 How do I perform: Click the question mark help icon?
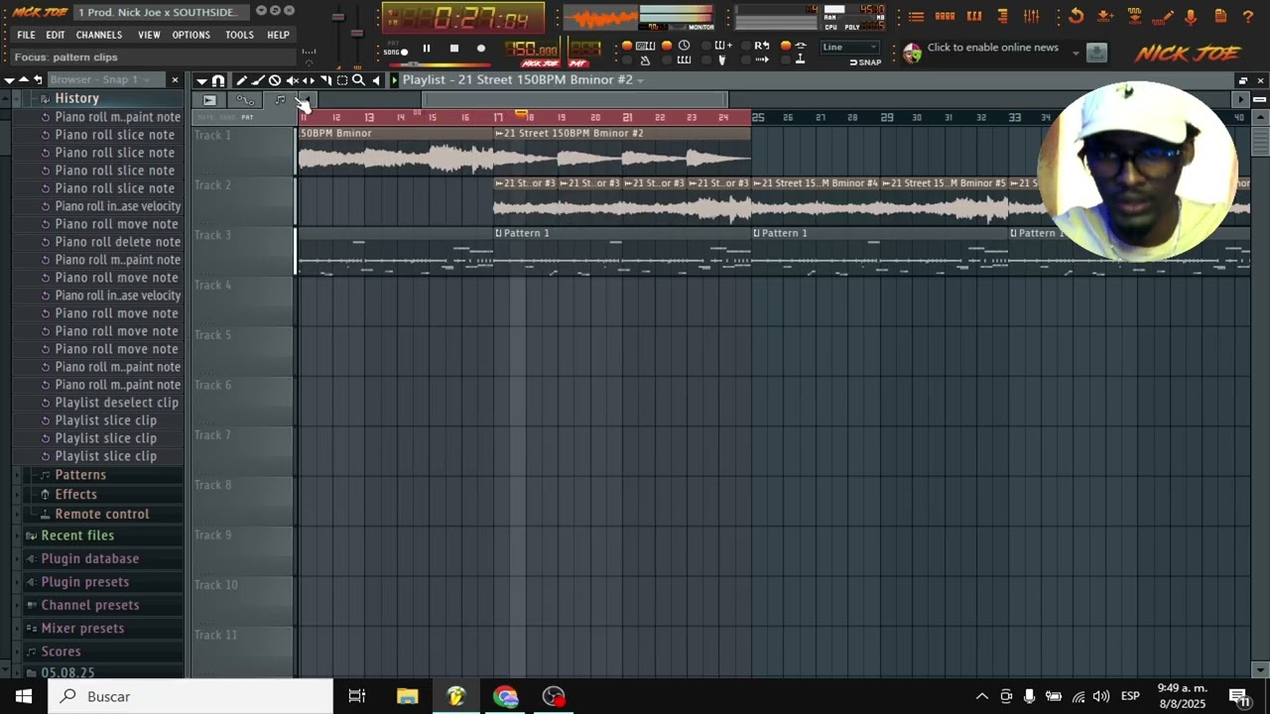pos(1248,17)
